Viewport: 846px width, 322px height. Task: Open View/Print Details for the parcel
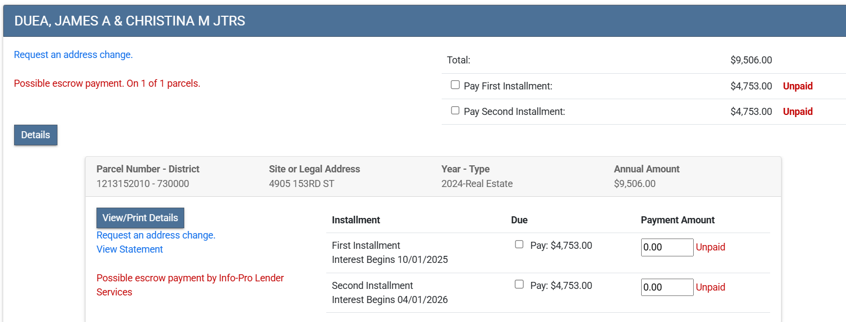tap(140, 218)
